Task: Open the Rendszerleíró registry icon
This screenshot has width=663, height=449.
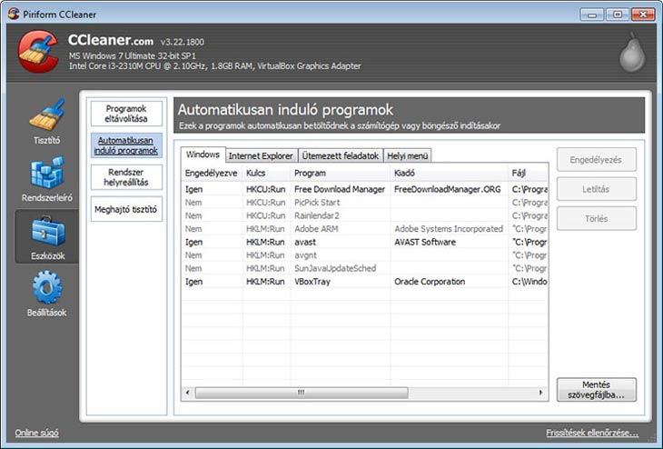Action: pos(46,175)
